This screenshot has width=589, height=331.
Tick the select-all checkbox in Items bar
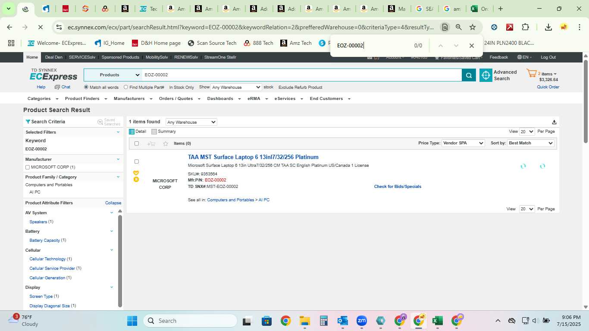pos(137,144)
